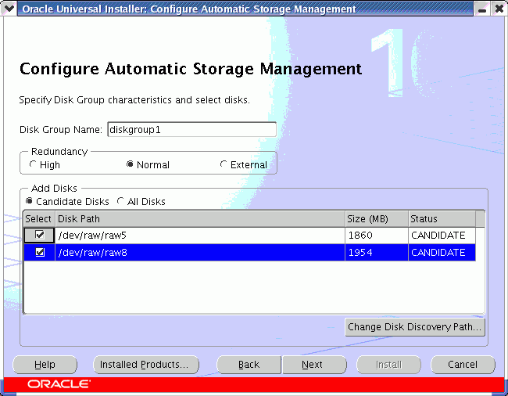The width and height of the screenshot is (508, 396).
Task: Click the Disk Group Name text field
Action: 191,129
